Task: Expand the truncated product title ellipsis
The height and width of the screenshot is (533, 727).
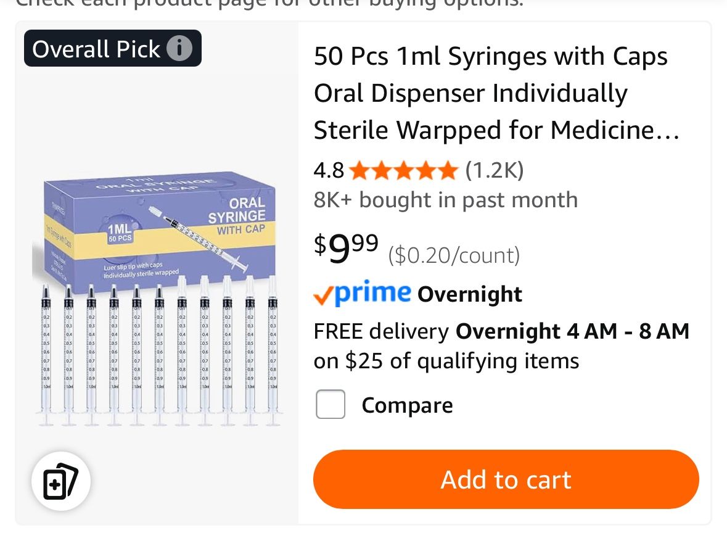Action: pos(668,130)
